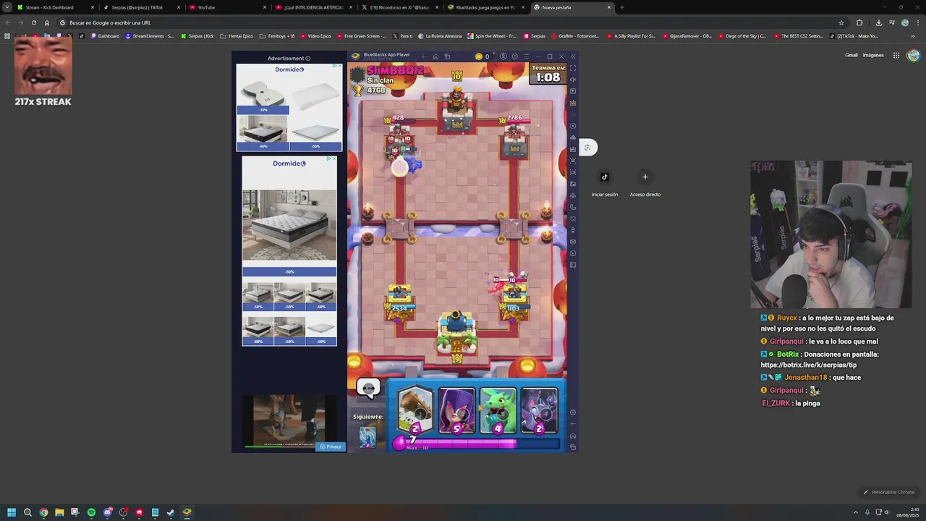
Task: Open the Gmail link
Action: 851,55
